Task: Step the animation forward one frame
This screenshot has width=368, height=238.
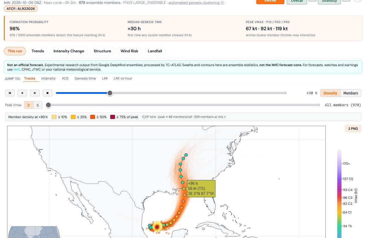Action: pyautogui.click(x=35, y=93)
